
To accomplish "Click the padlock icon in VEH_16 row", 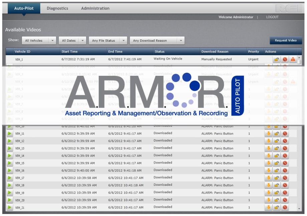I will point(277,171).
